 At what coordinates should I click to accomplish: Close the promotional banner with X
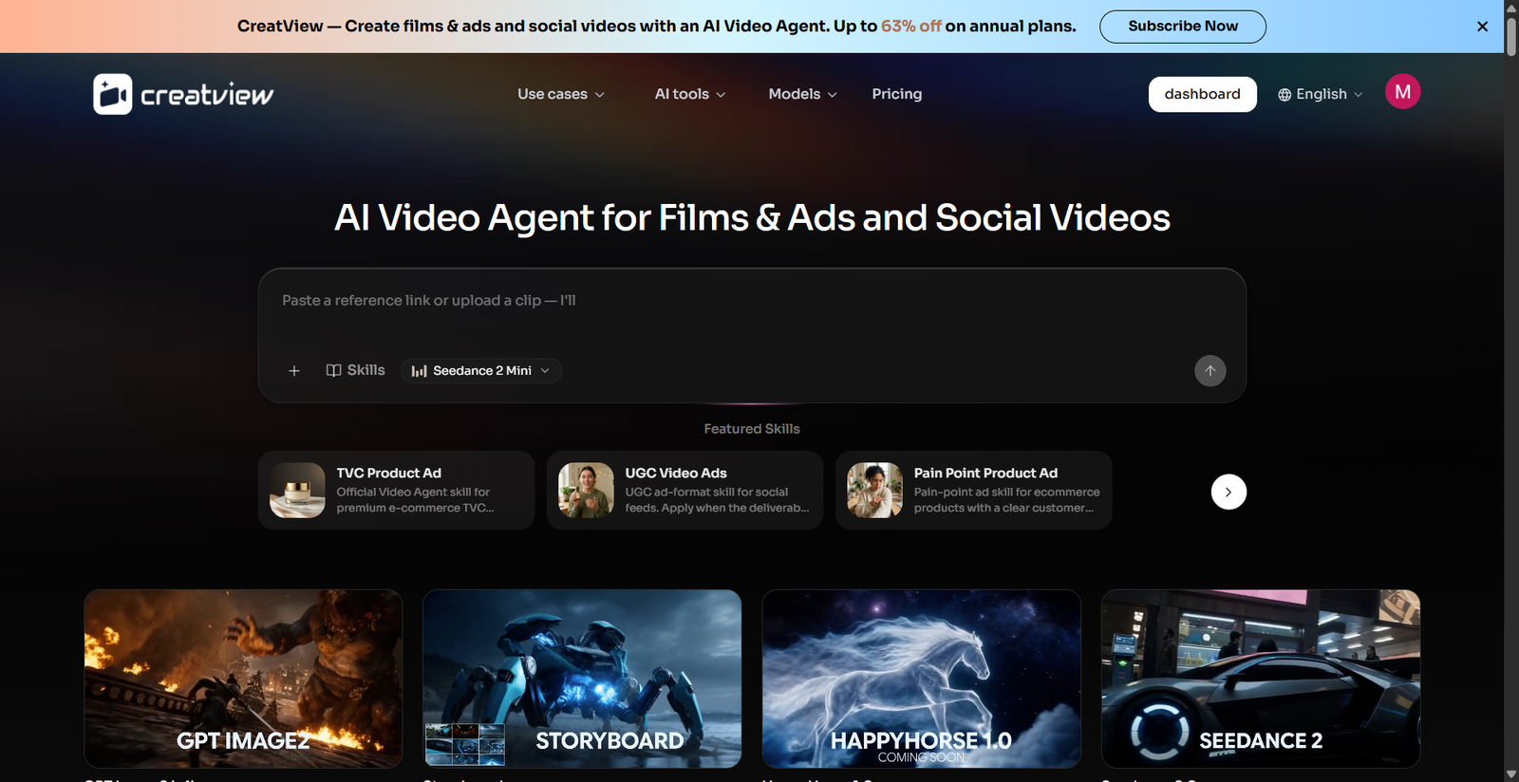tap(1482, 27)
